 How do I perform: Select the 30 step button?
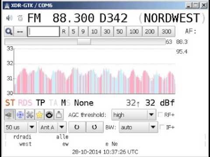point(107,31)
